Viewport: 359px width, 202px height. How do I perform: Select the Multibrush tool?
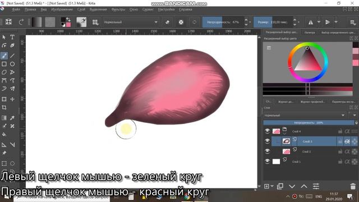pyautogui.click(x=12, y=89)
